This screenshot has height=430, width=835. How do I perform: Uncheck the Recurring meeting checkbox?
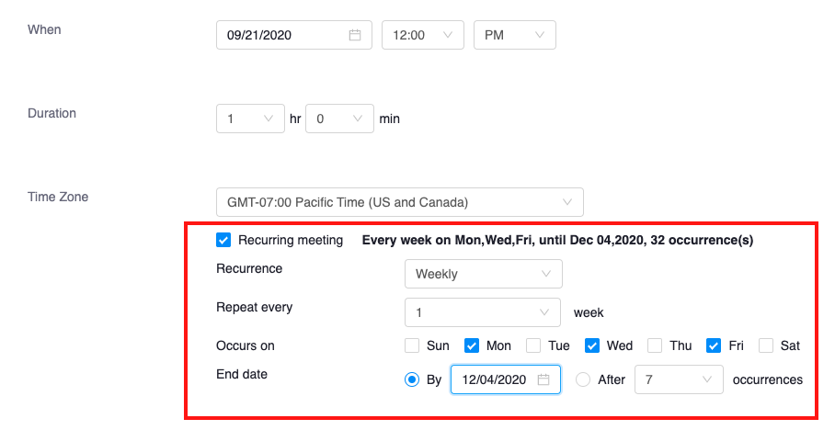pos(223,240)
